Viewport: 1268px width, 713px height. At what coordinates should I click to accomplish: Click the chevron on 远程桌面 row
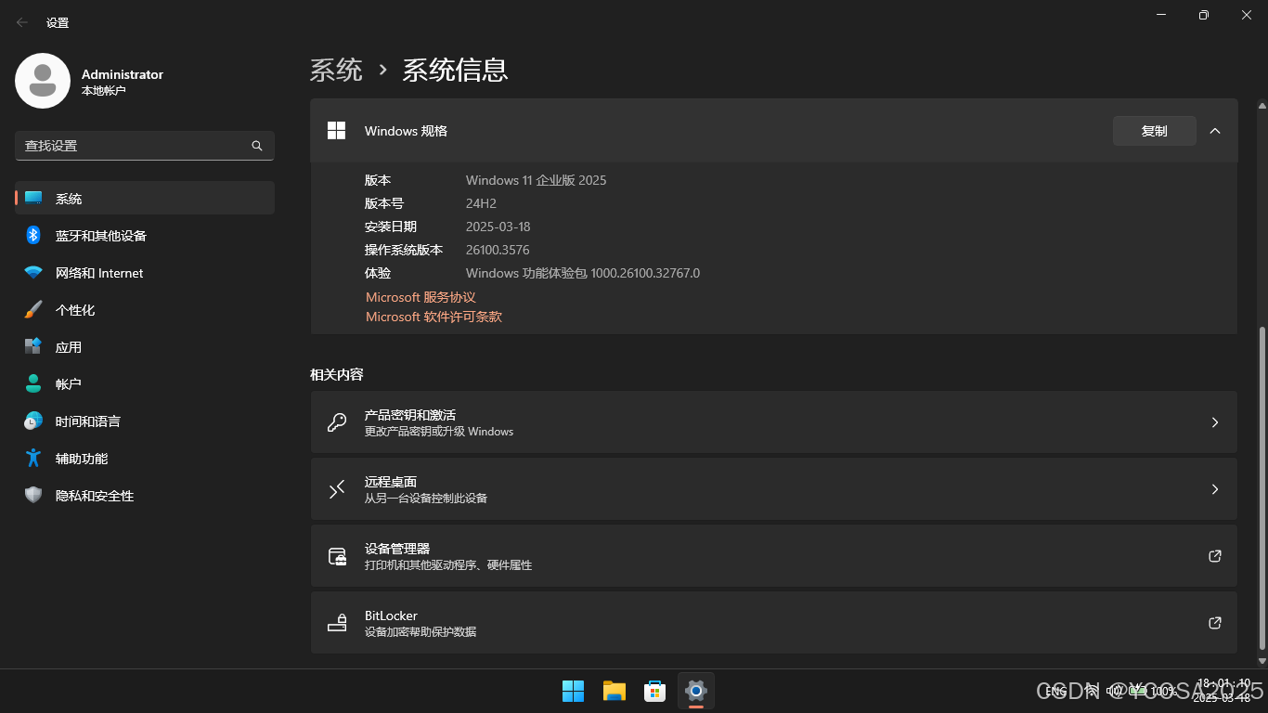(x=1215, y=489)
